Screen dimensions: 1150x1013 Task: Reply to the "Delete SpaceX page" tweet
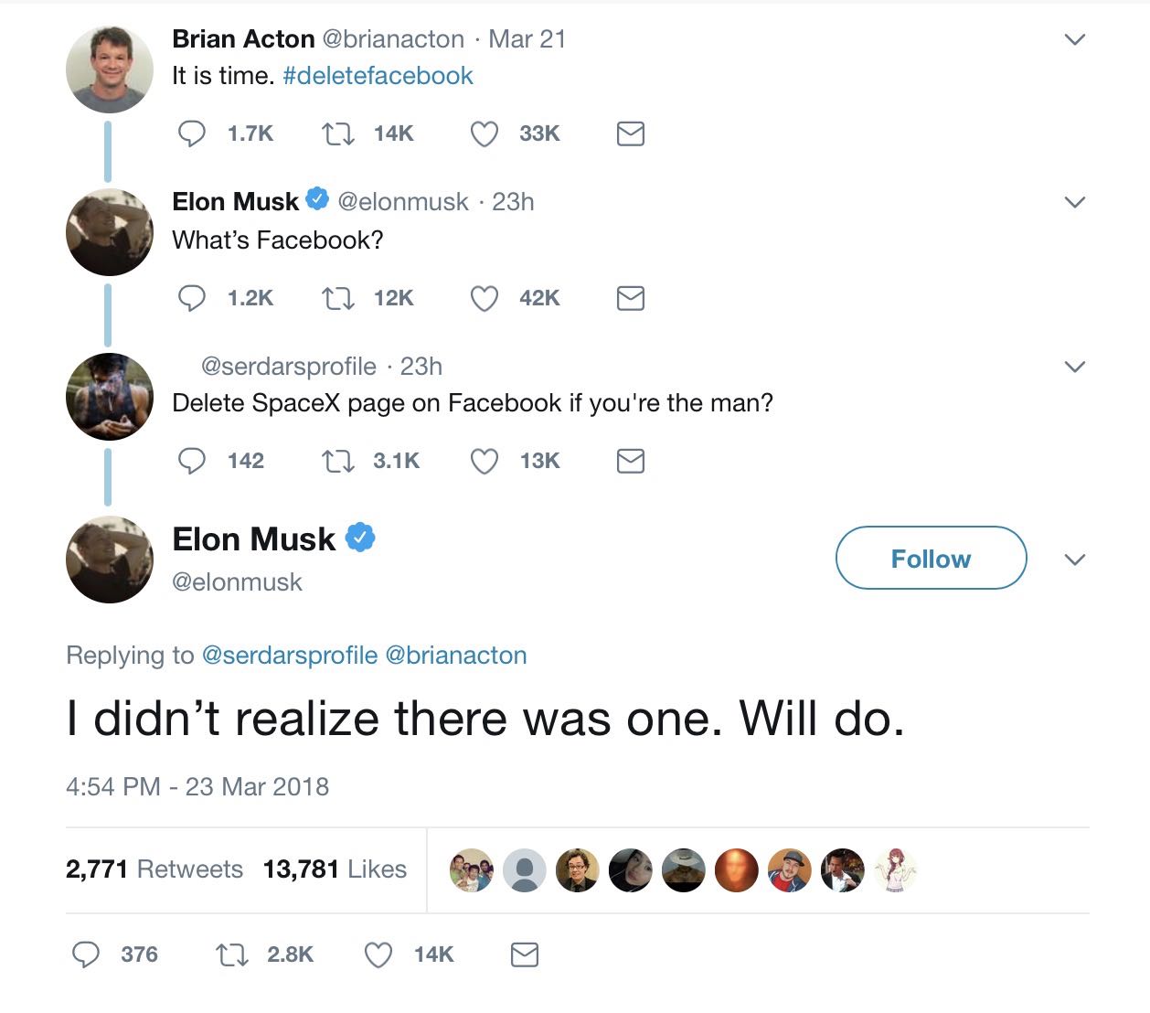pos(191,461)
